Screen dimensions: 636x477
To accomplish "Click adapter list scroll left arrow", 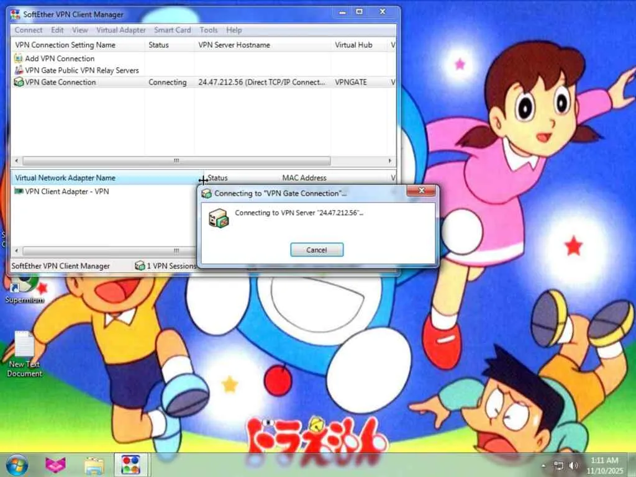I will coord(17,251).
